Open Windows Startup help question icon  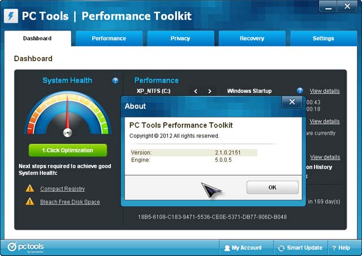click(300, 91)
